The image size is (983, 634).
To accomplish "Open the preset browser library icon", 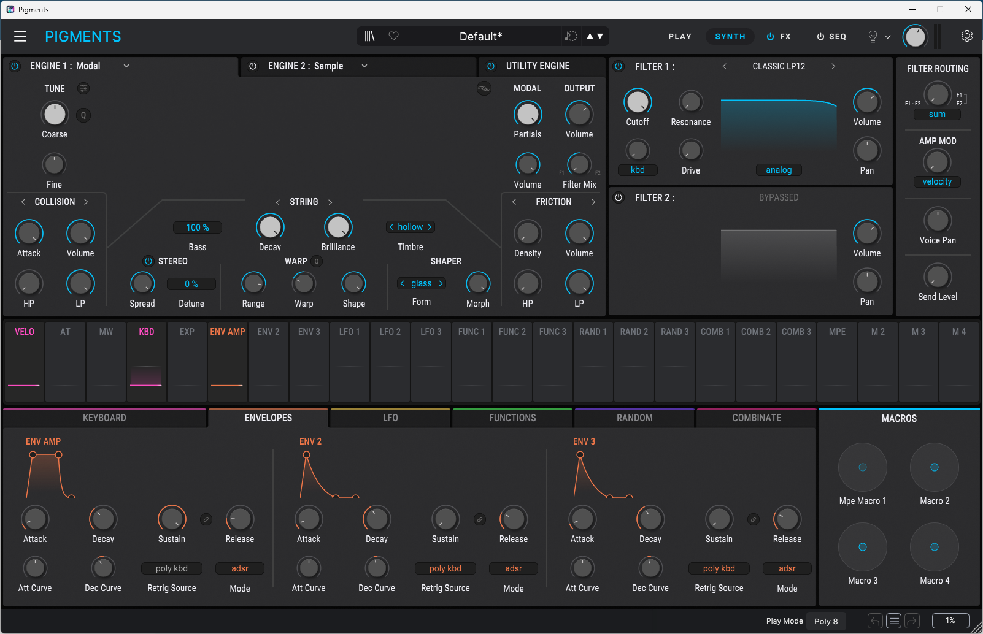I will click(369, 36).
